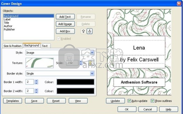Select Title in the Objects list
The width and height of the screenshot is (183, 114).
[x=29, y=23]
